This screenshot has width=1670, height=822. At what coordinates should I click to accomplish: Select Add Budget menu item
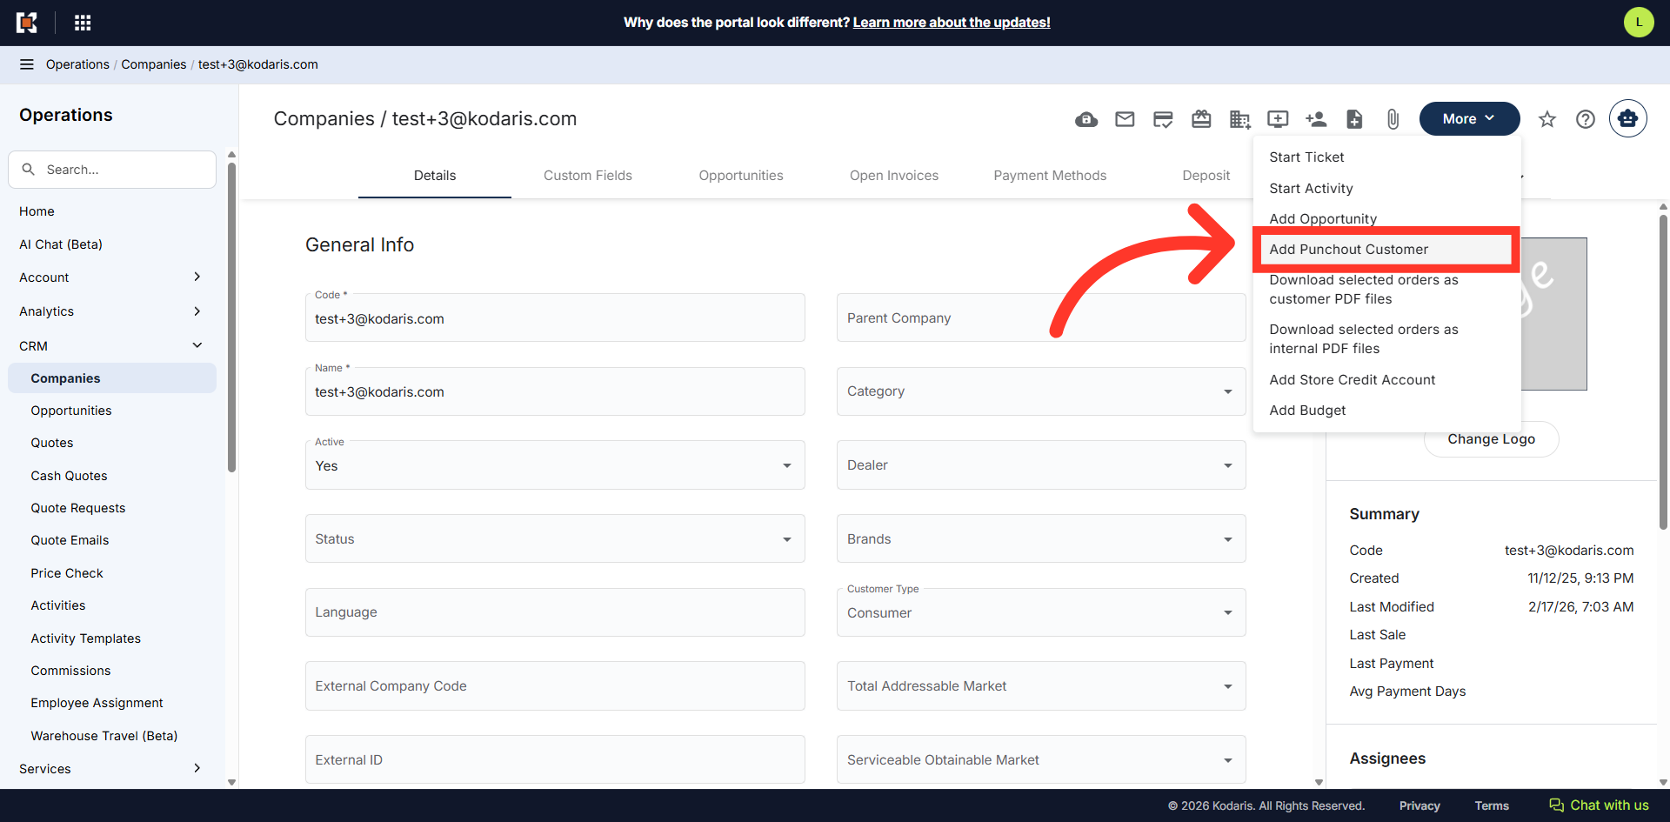[x=1386, y=411]
